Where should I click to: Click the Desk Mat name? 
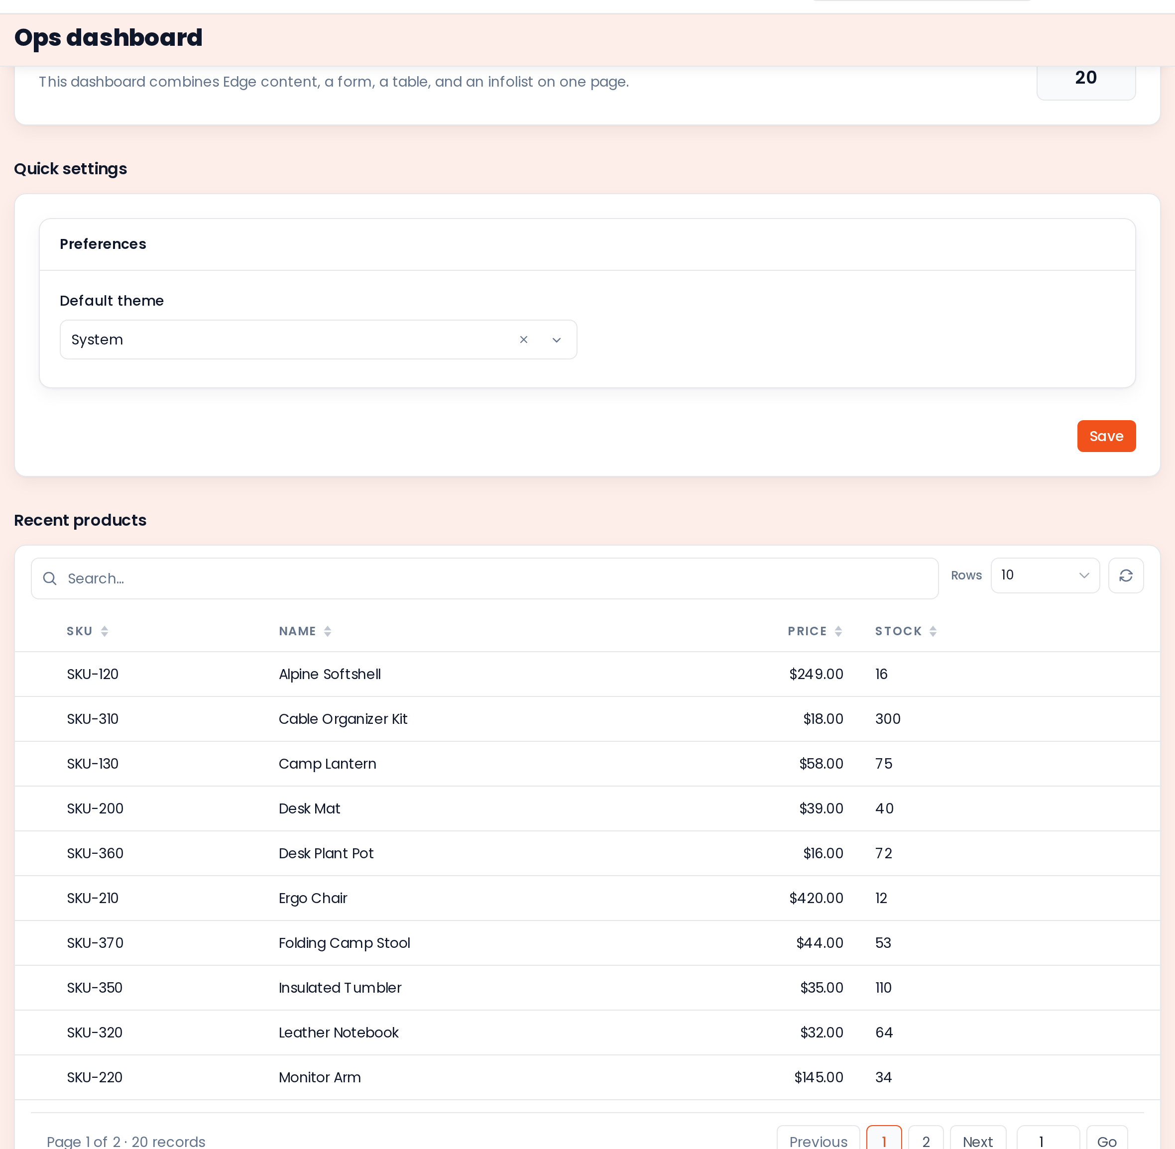click(309, 808)
